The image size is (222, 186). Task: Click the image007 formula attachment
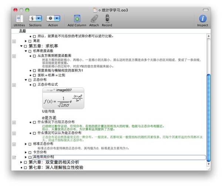(x=63, y=98)
